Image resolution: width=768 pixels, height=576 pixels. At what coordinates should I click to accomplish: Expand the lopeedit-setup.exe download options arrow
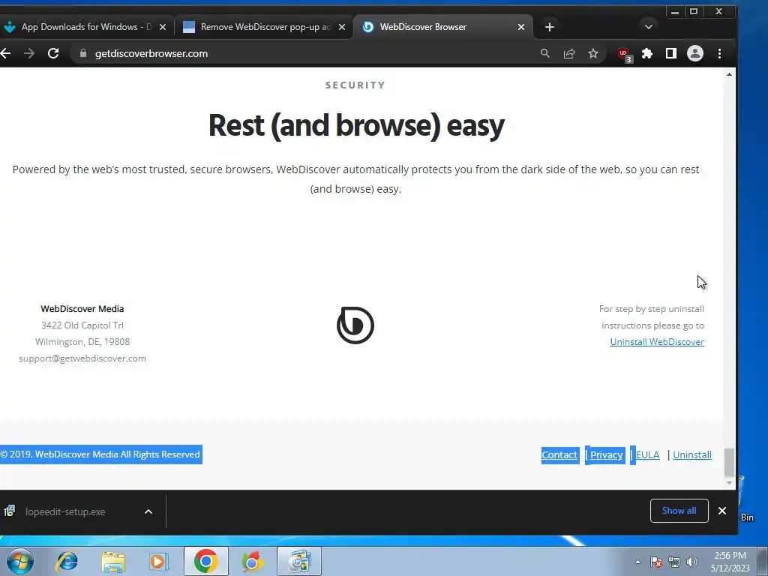click(148, 511)
